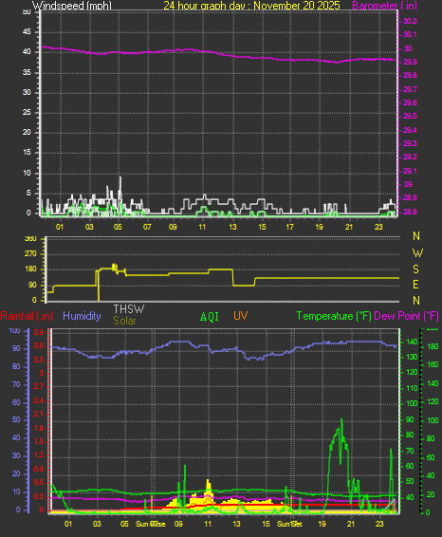Click the 50 humidity scale value
Screen dimensions: 442x537
point(16,420)
